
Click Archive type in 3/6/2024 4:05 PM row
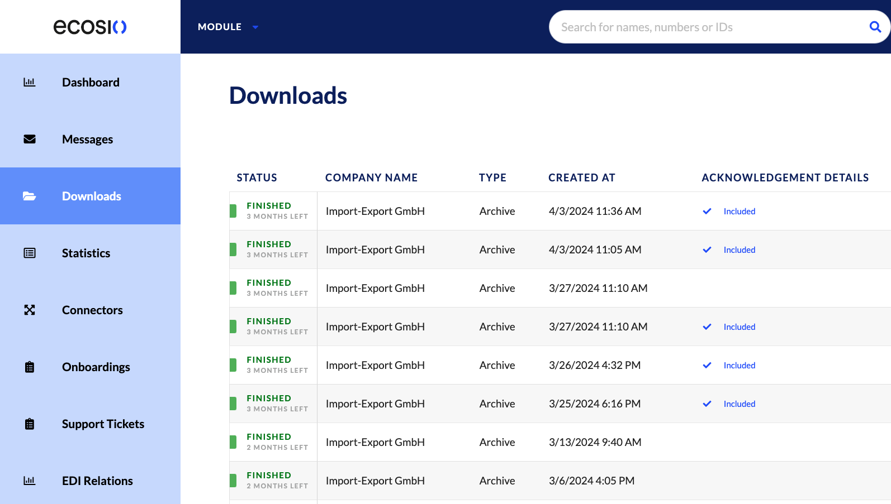pyautogui.click(x=497, y=481)
